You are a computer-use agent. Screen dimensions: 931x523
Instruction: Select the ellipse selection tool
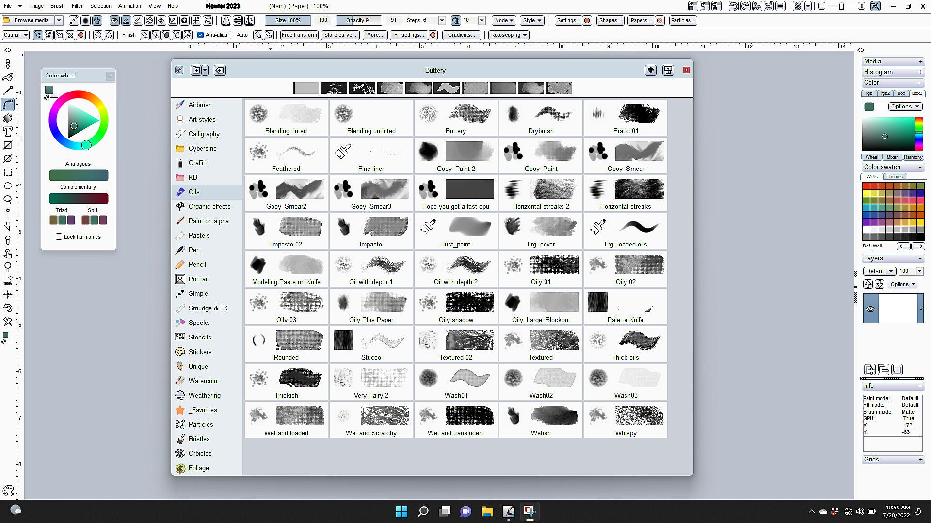click(x=8, y=186)
